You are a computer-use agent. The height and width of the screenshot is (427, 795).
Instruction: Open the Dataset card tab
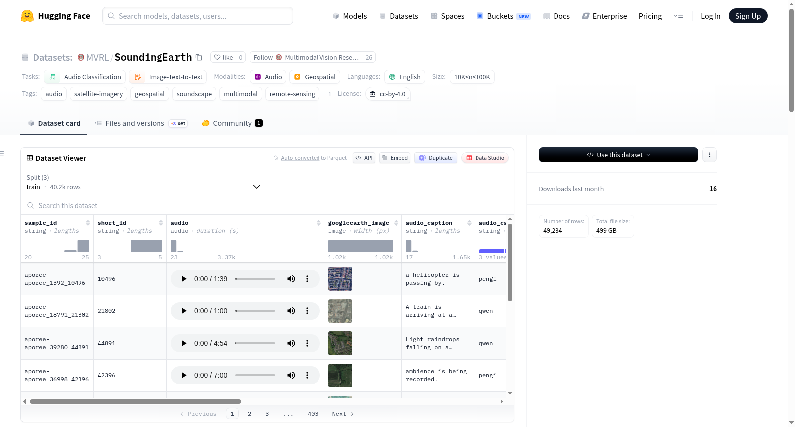click(x=54, y=123)
